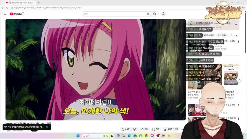This screenshot has width=247, height=139.
Task: Open the blue gear icon on taskbar
Action: (163, 136)
